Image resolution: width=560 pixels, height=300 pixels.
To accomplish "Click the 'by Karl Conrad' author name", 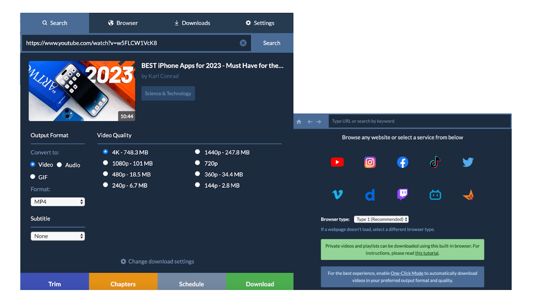I will (x=160, y=76).
